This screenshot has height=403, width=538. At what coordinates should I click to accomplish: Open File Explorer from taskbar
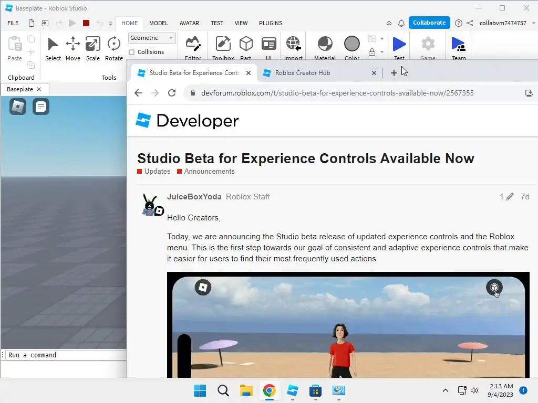pyautogui.click(x=246, y=390)
